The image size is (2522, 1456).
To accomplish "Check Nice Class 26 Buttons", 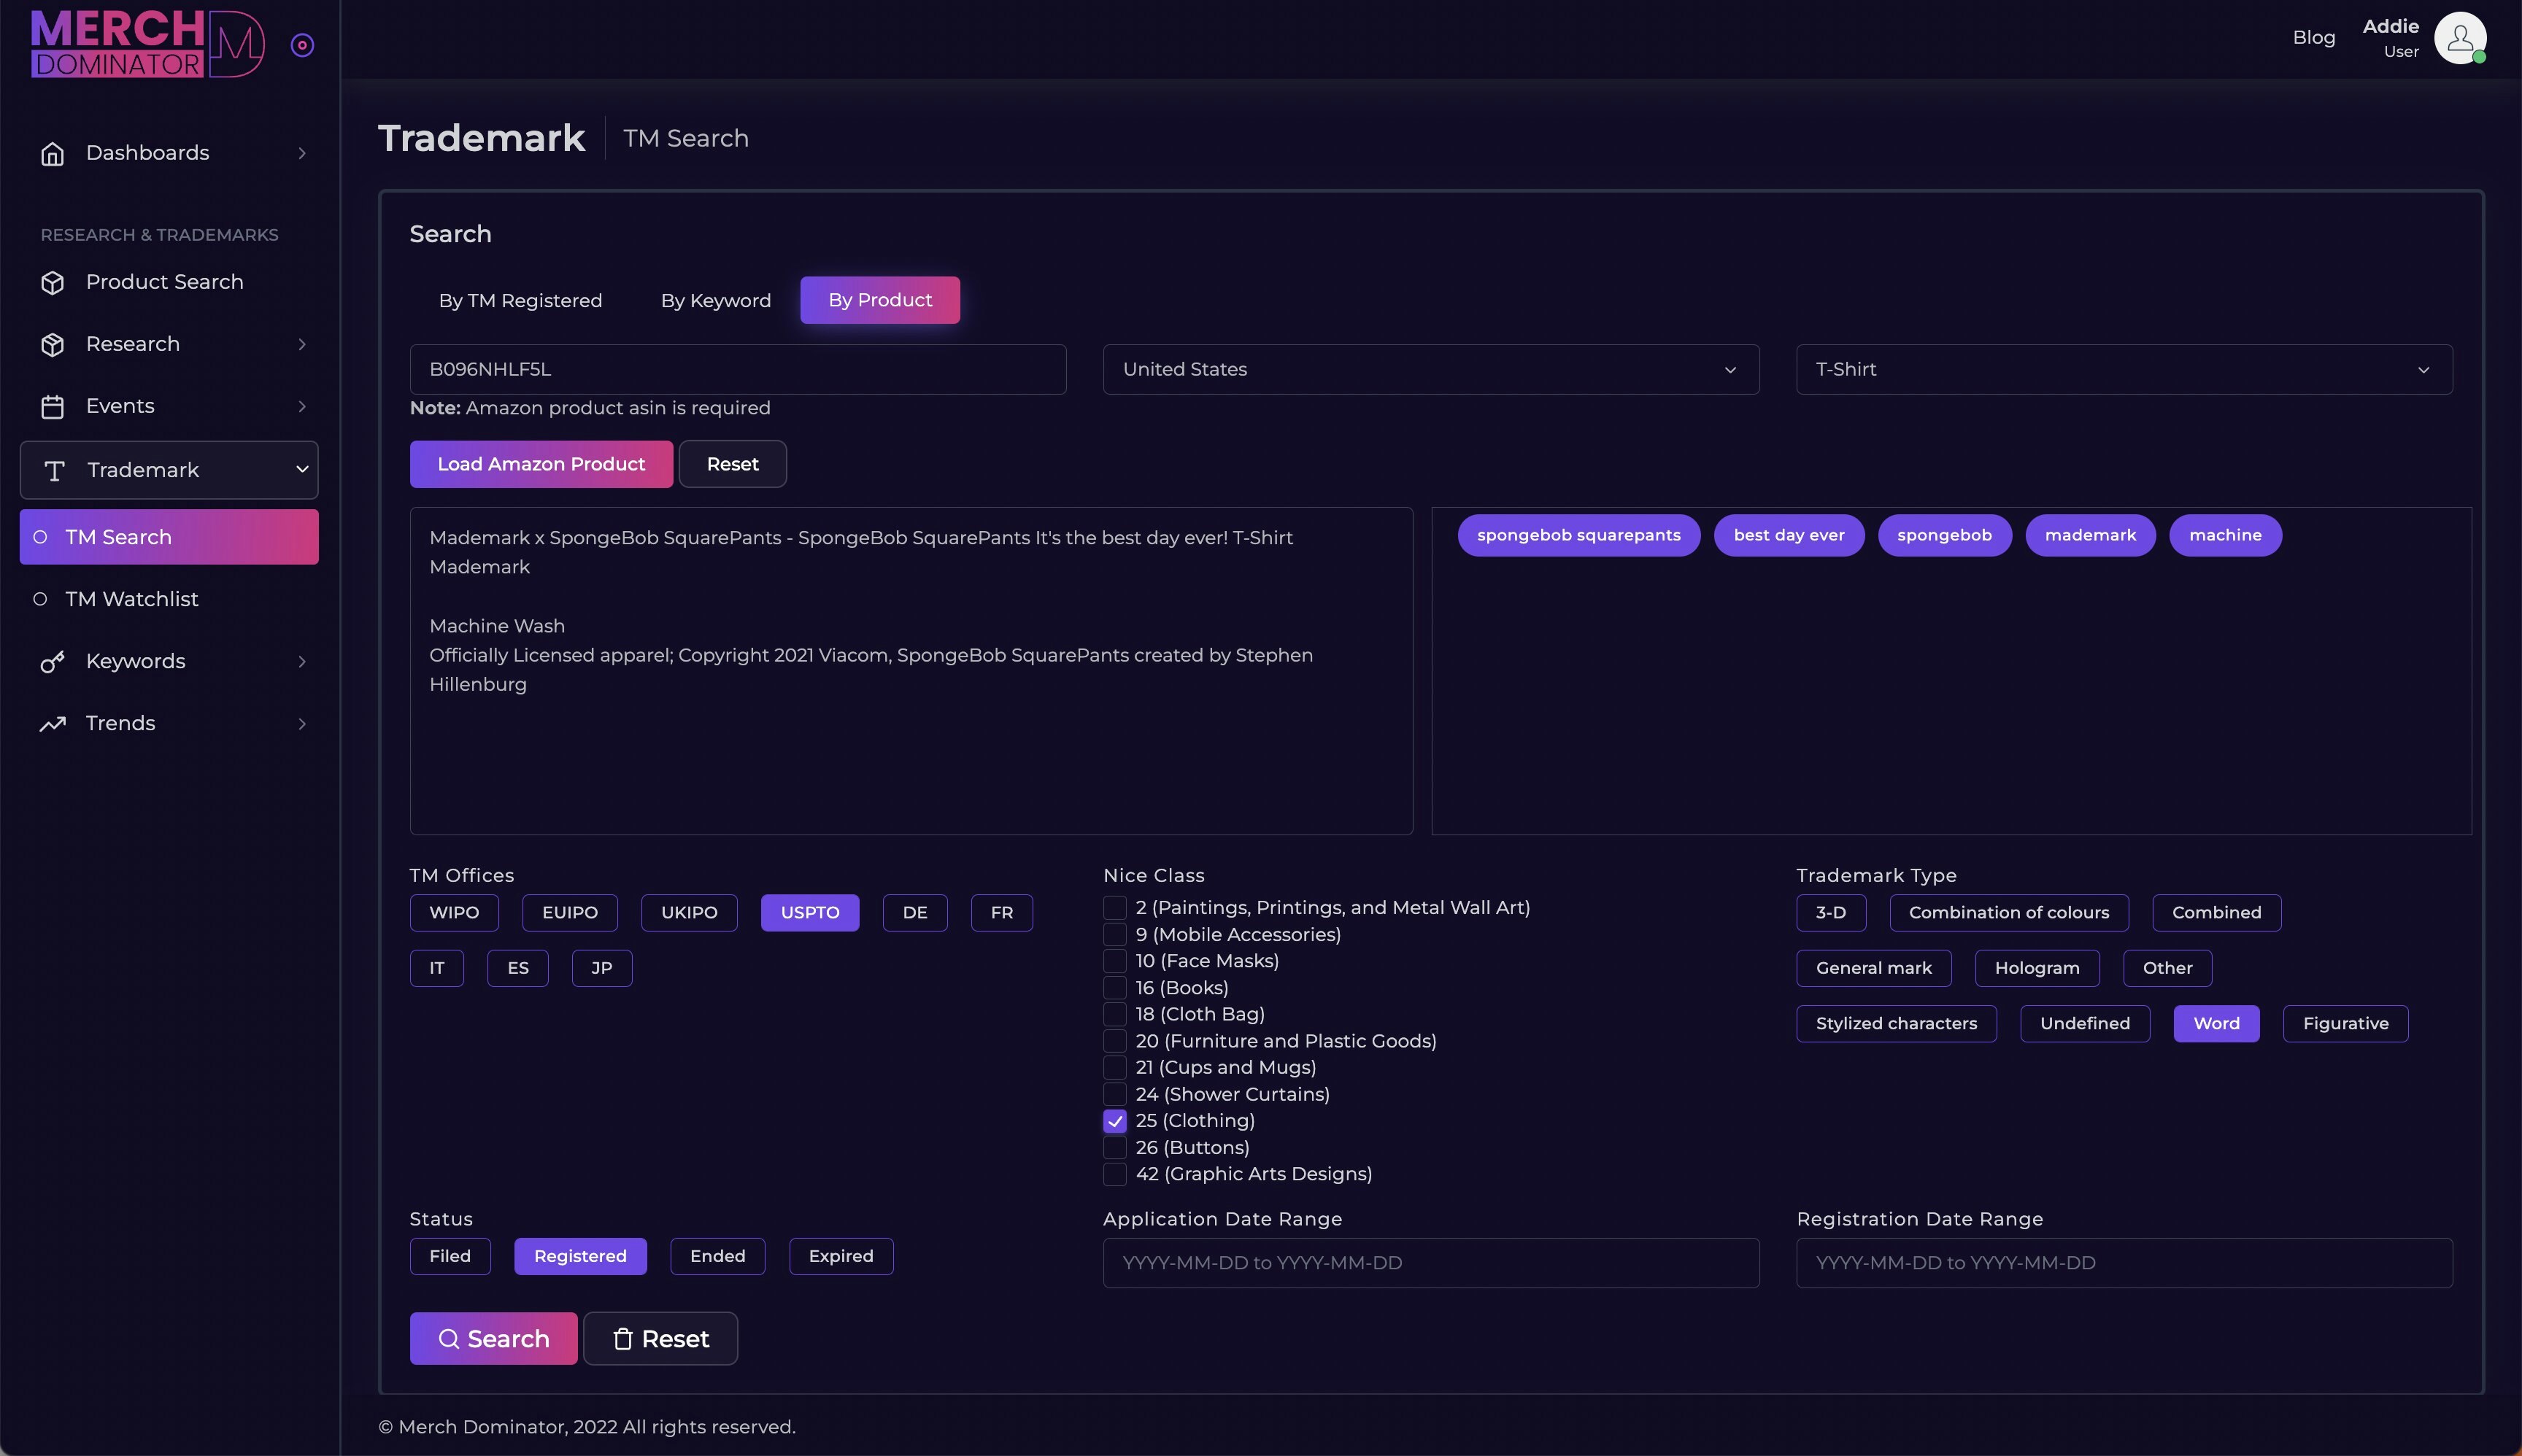I will tap(1114, 1148).
